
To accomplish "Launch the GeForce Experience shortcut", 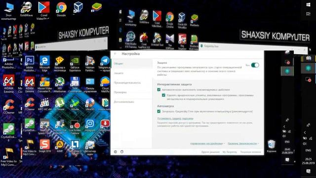I will (75, 64).
